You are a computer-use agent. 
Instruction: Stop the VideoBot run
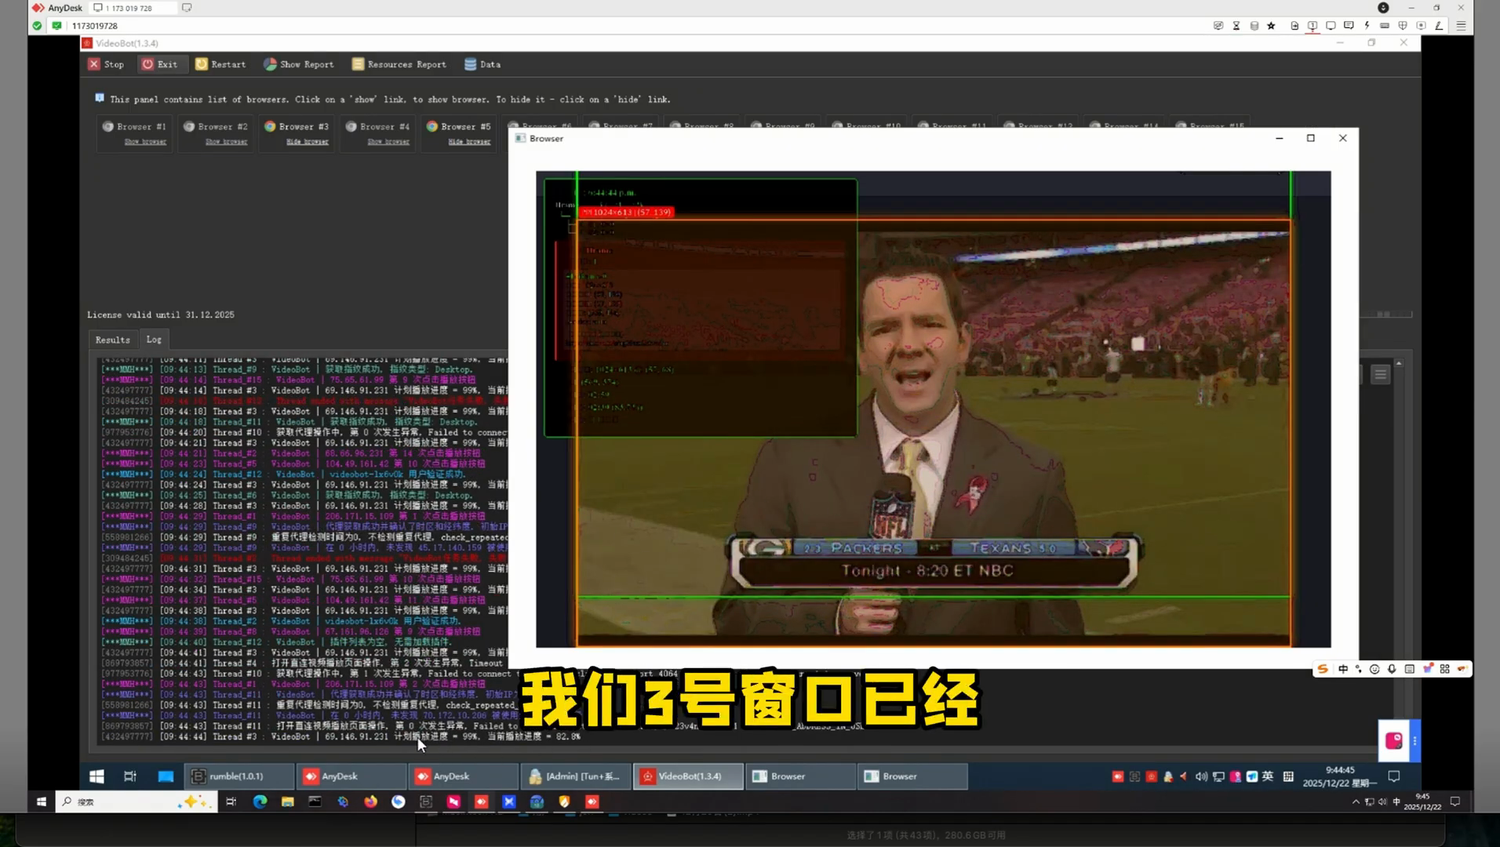(106, 64)
